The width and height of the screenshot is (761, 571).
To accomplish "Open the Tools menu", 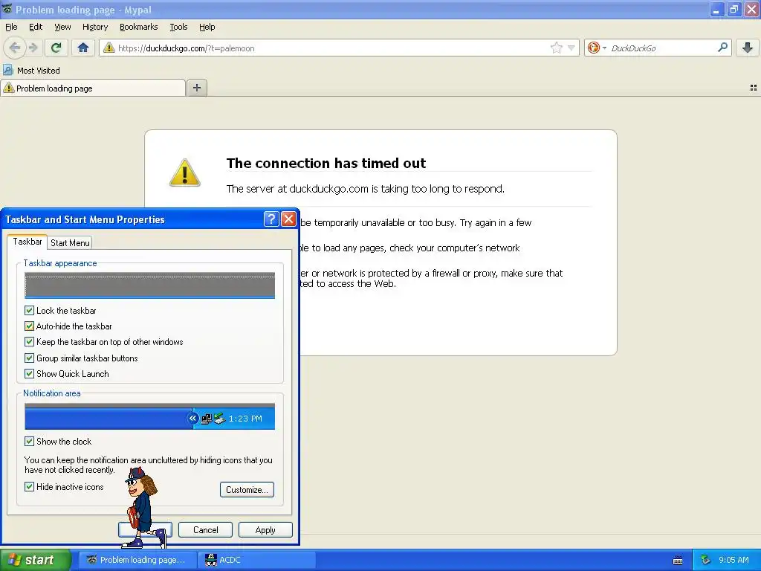I will click(x=178, y=27).
